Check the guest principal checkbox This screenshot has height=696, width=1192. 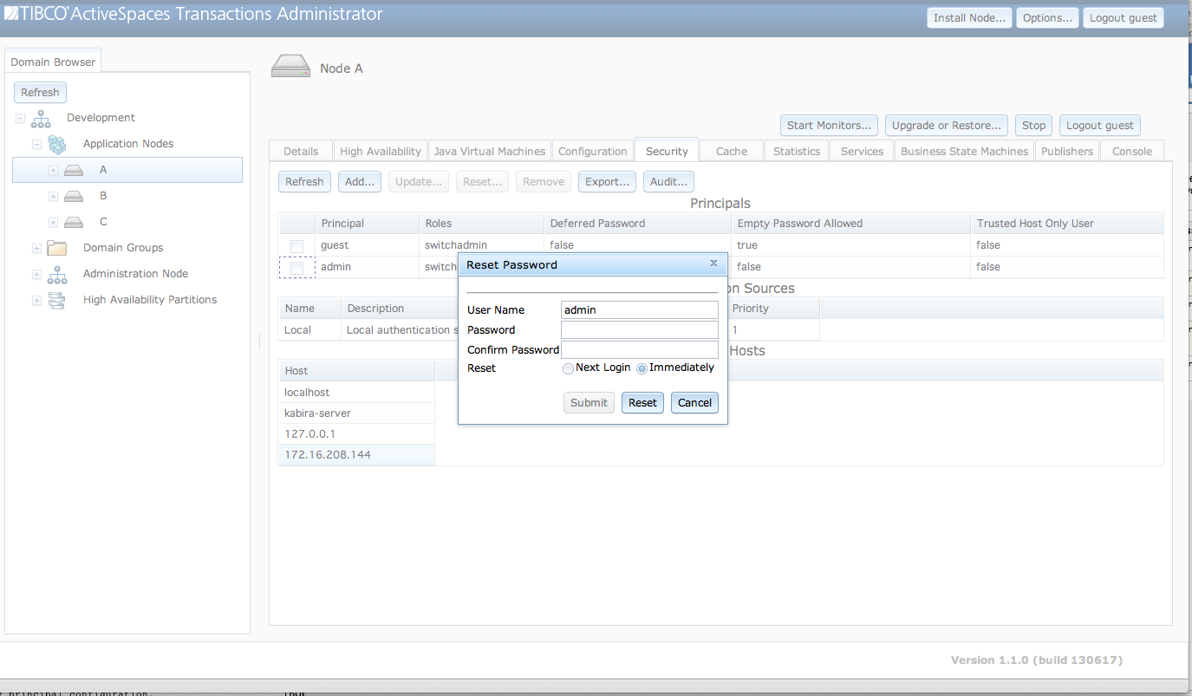point(296,246)
